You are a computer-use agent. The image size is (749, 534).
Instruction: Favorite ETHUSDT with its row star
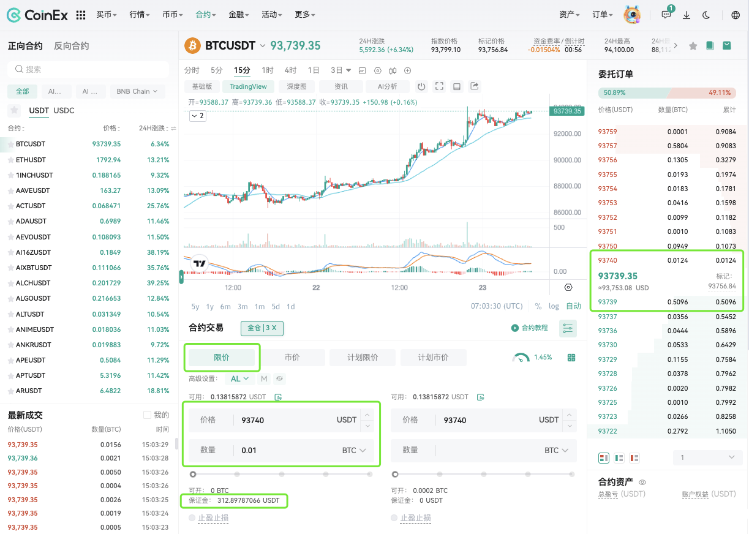pyautogui.click(x=10, y=160)
